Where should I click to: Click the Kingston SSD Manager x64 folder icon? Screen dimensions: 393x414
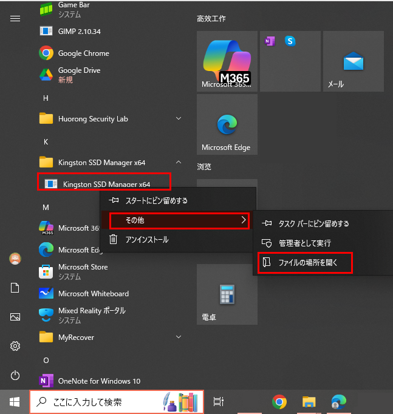click(x=46, y=162)
